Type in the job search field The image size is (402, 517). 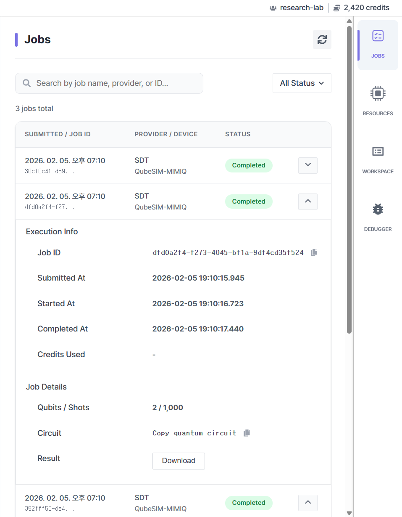point(113,83)
